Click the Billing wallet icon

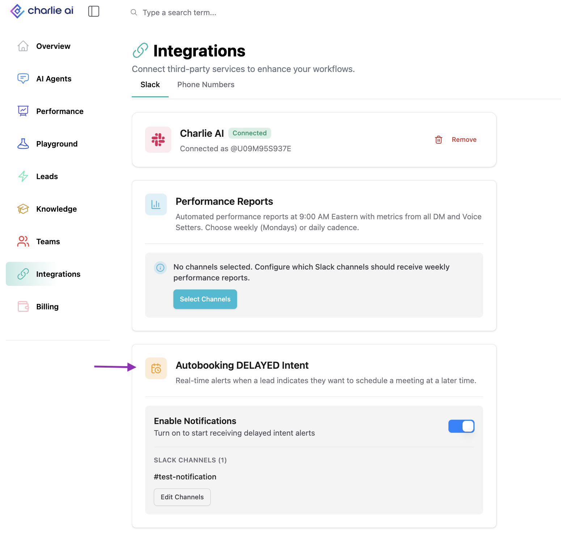[23, 306]
